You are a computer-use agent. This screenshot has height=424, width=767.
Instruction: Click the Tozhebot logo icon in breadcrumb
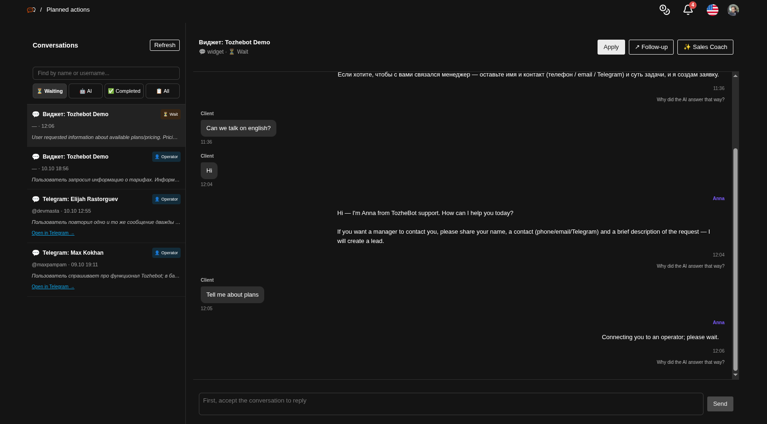click(31, 10)
